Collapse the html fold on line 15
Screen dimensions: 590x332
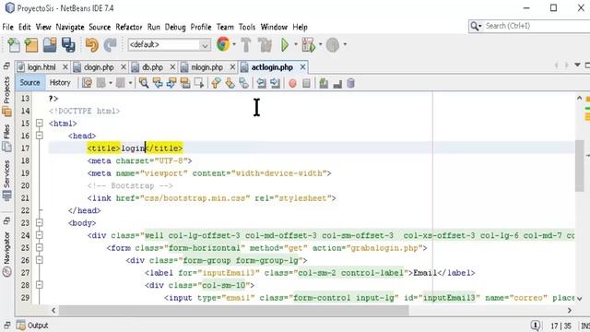[39, 123]
